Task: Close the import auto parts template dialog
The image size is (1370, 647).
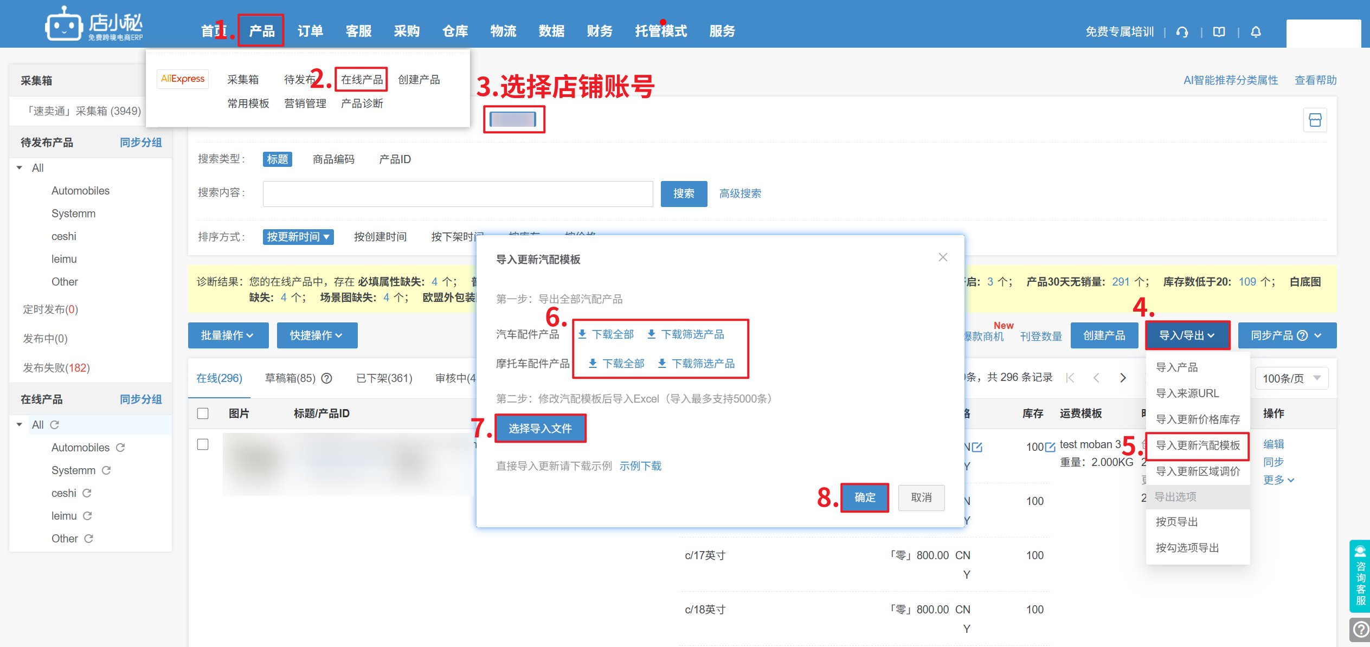Action: point(943,257)
